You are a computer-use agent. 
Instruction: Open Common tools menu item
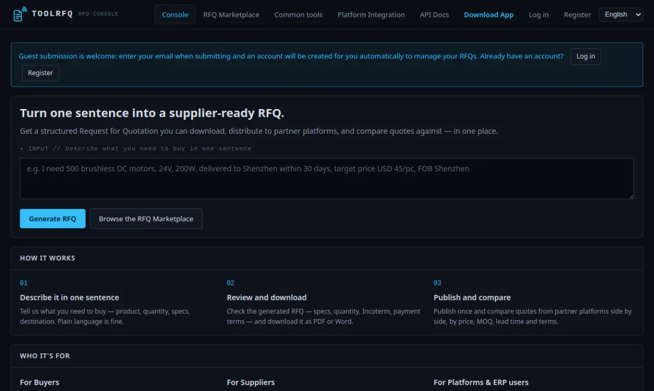(299, 14)
